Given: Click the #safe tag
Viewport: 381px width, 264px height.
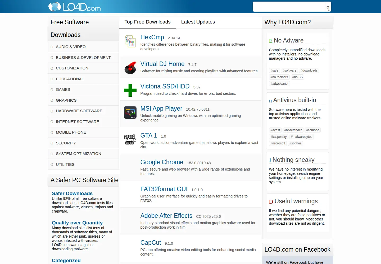Looking at the screenshot, I should [274, 70].
